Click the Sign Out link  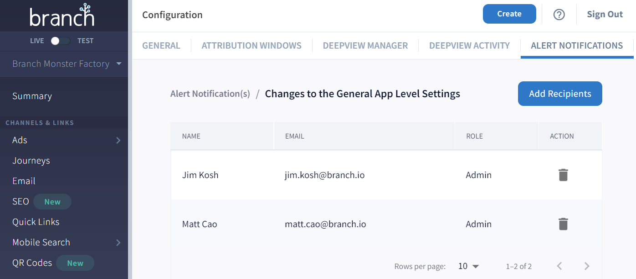[x=605, y=15]
